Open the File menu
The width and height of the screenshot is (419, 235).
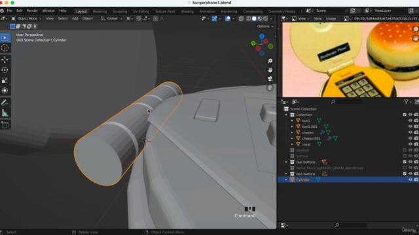[10, 10]
